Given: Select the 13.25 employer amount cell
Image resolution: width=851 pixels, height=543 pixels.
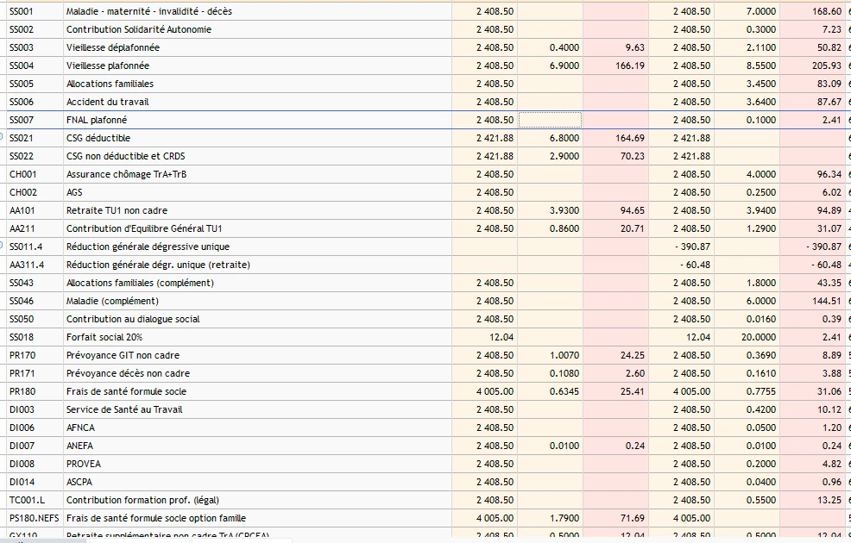Looking at the screenshot, I should click(x=812, y=500).
